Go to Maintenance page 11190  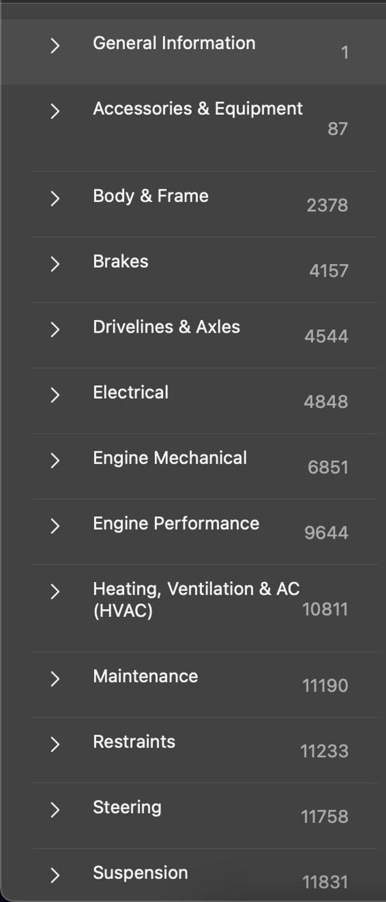tap(325, 686)
